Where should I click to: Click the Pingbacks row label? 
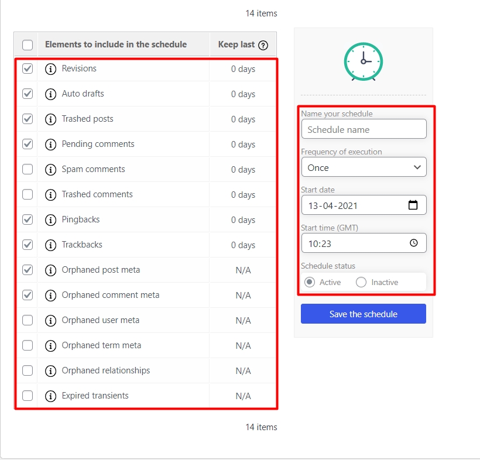(x=81, y=219)
